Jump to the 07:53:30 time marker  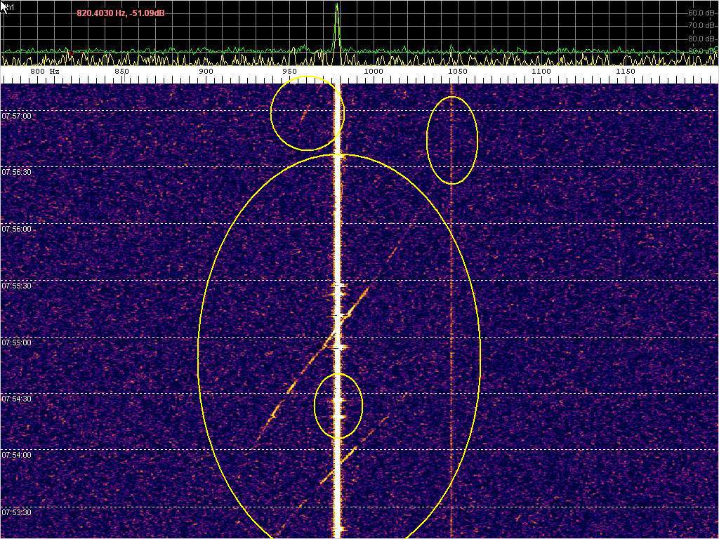[17, 512]
